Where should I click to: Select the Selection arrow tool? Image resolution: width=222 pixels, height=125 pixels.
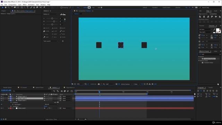(2, 7)
